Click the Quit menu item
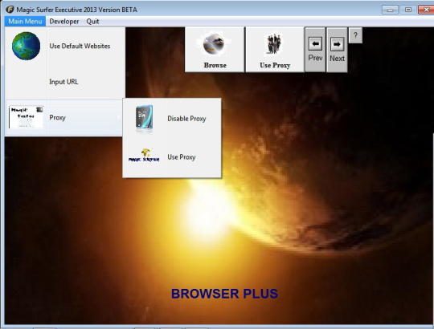Viewport: 434px width, 329px height. pos(92,22)
